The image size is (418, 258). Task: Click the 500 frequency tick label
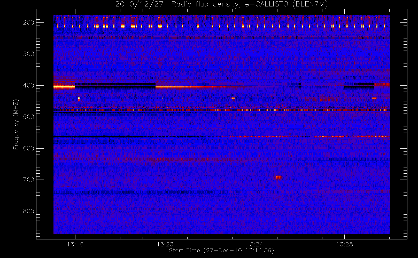pos(28,117)
